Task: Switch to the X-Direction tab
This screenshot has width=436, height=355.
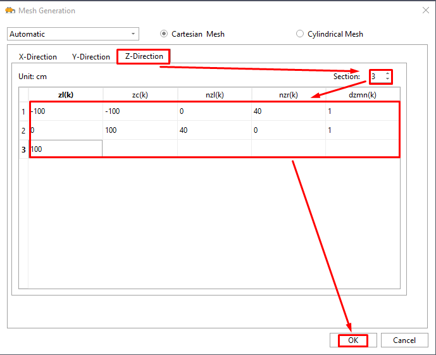Action: [x=38, y=57]
